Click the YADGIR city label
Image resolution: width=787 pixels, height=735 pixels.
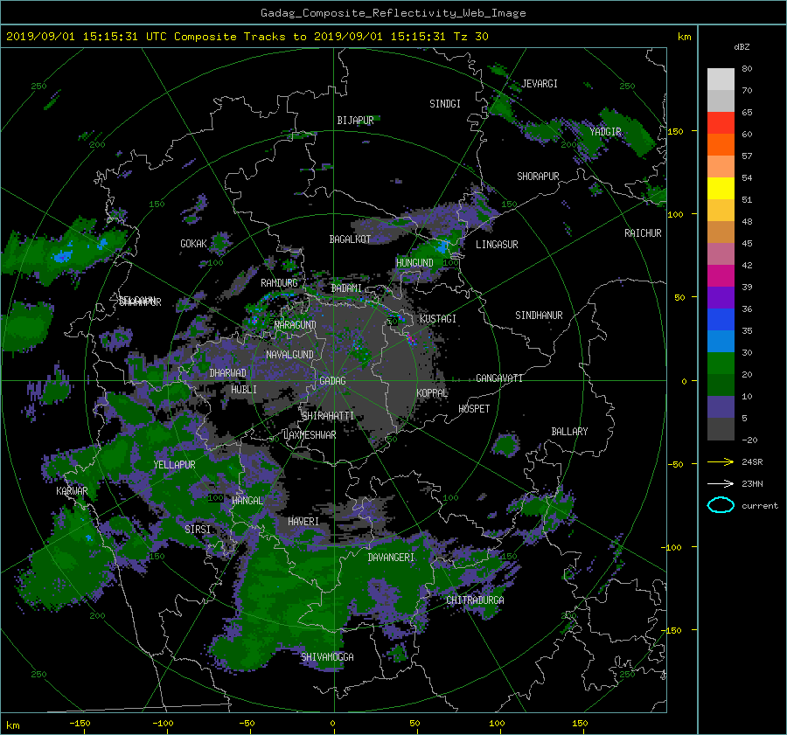[606, 131]
